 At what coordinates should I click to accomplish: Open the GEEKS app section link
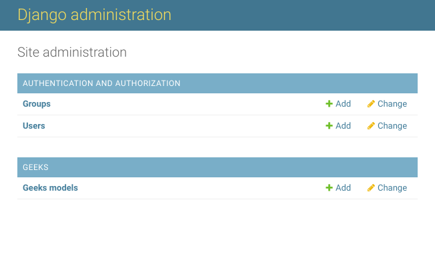point(35,167)
